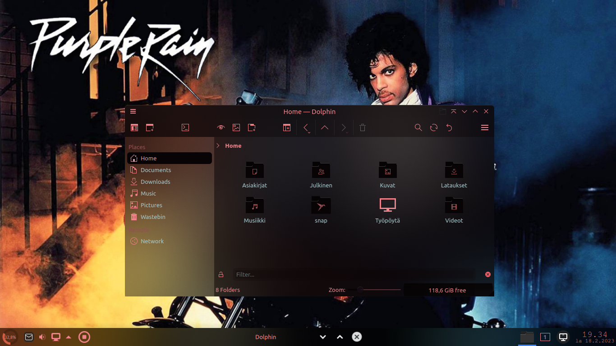The image size is (616, 346).
Task: Click the 118,6 GiB free space indicator
Action: tap(447, 290)
